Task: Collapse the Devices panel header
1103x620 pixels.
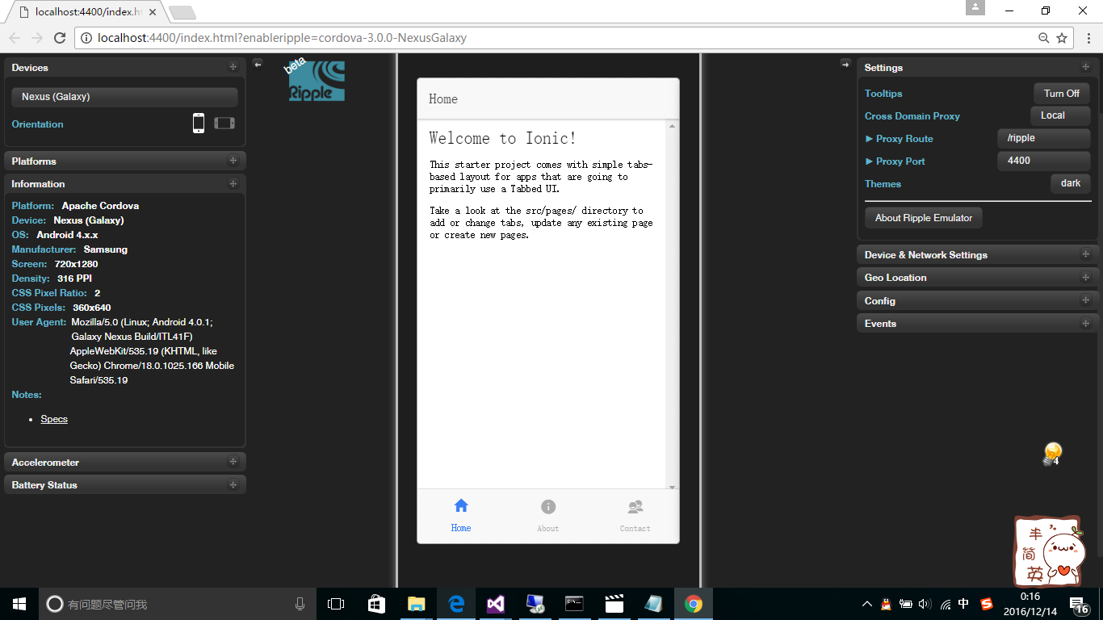Action: tap(124, 68)
